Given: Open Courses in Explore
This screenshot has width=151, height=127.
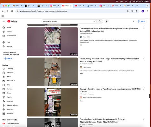Looking at the screenshot, I should click(x=10, y=101).
